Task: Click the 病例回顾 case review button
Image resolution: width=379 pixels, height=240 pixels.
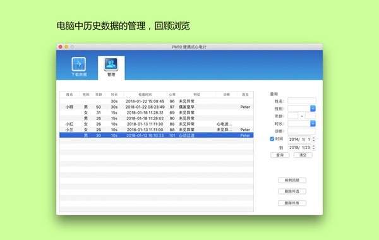Action: (x=292, y=180)
